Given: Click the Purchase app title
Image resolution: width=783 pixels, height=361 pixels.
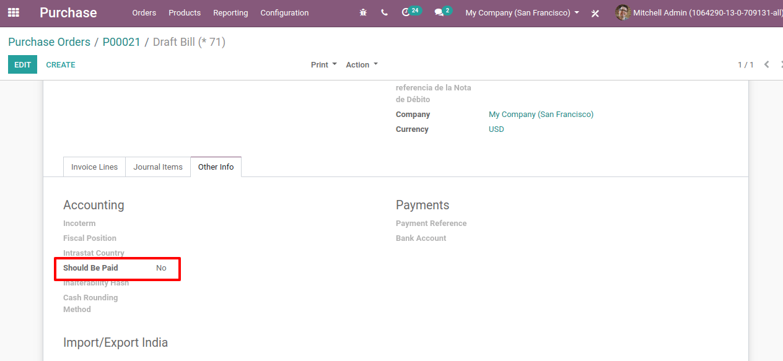Looking at the screenshot, I should click(68, 12).
